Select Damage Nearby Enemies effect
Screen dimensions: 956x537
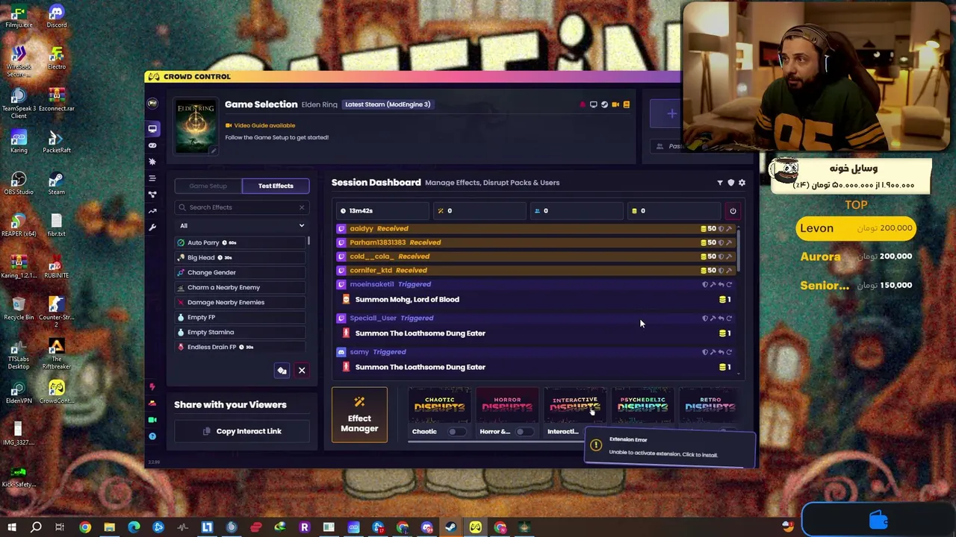pyautogui.click(x=239, y=302)
